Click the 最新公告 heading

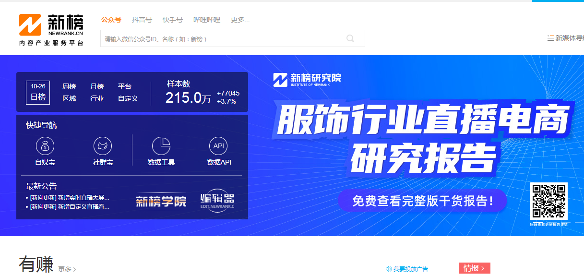(x=41, y=186)
